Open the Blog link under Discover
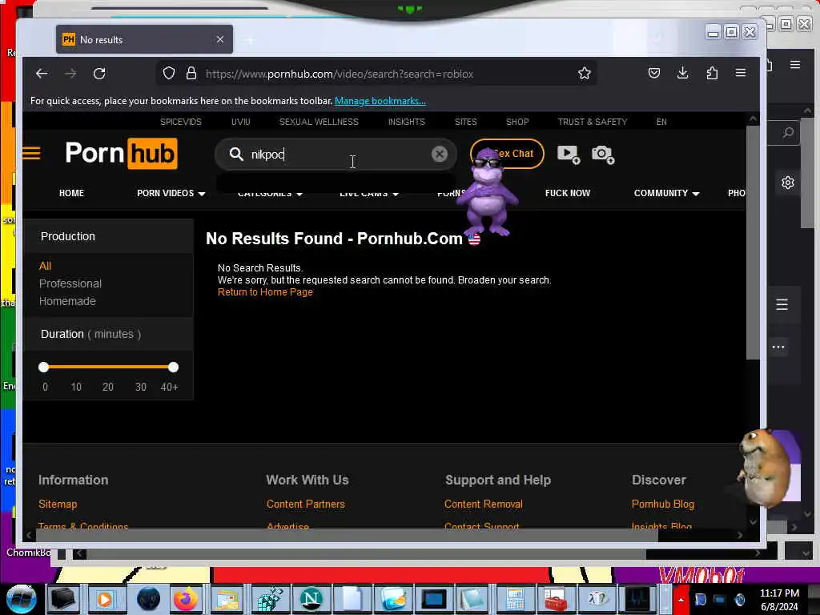Screen dimensions: 820x615 [662, 504]
